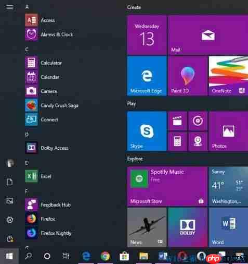The width and height of the screenshot is (248, 264).
Task: Open Settings gear in Start sidebar
Action: (10, 220)
